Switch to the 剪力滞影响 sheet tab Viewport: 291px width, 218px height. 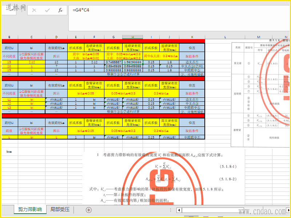(x=30, y=210)
